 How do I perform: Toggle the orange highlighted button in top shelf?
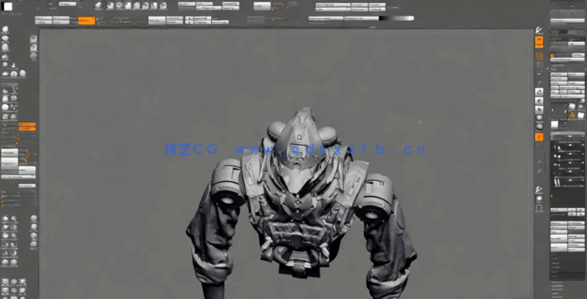click(x=86, y=20)
